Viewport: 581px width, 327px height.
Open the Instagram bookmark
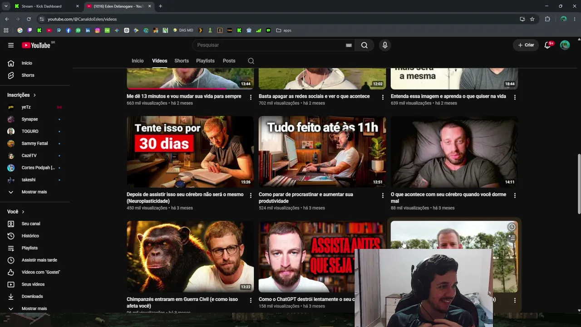(98, 30)
